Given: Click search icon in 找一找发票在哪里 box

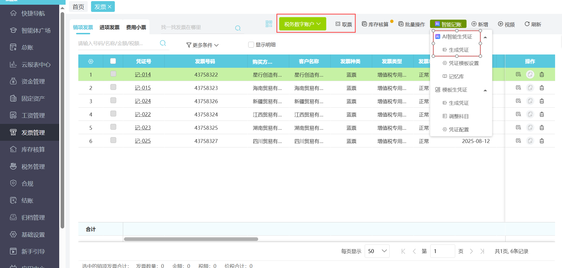Looking at the screenshot, I should [x=238, y=28].
